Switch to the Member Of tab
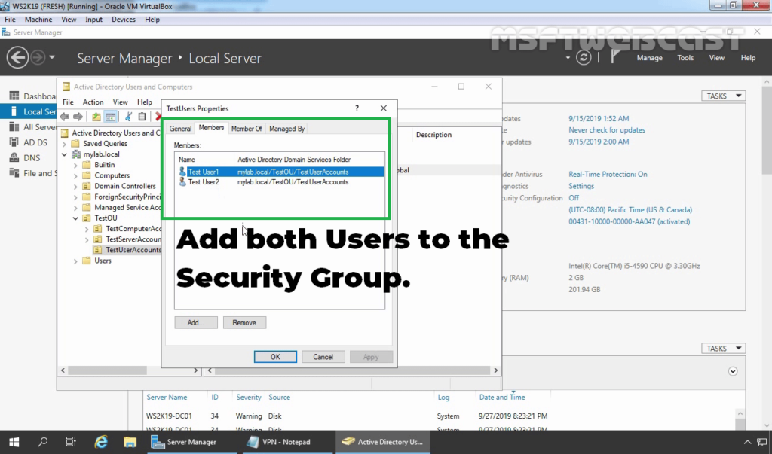This screenshot has width=772, height=454. click(x=247, y=129)
